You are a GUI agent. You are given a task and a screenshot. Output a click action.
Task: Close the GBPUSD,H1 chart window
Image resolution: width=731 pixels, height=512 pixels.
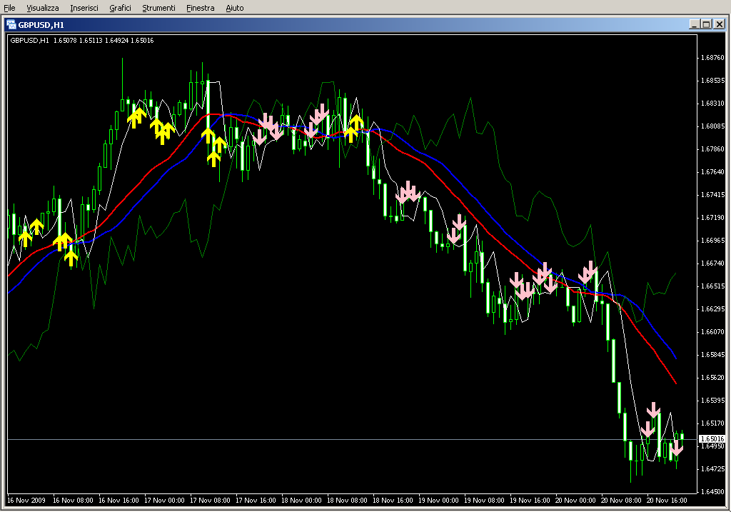(719, 24)
